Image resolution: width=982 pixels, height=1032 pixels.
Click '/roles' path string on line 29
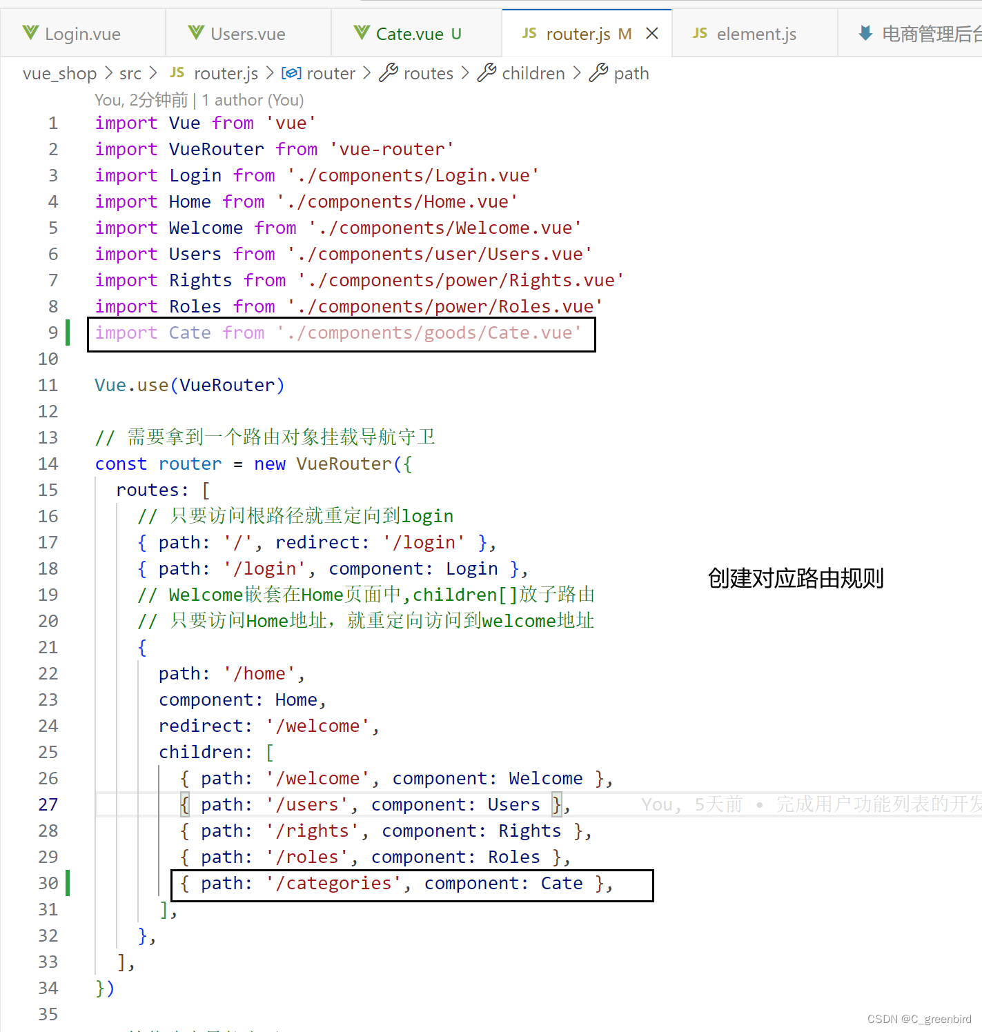[x=307, y=857]
